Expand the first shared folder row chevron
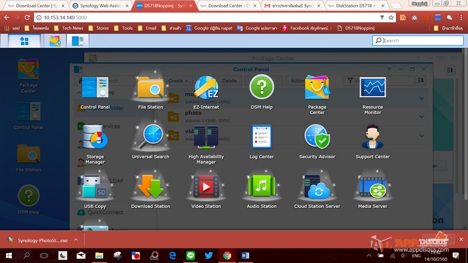Viewport: 468px width, 263px height. click(x=421, y=98)
